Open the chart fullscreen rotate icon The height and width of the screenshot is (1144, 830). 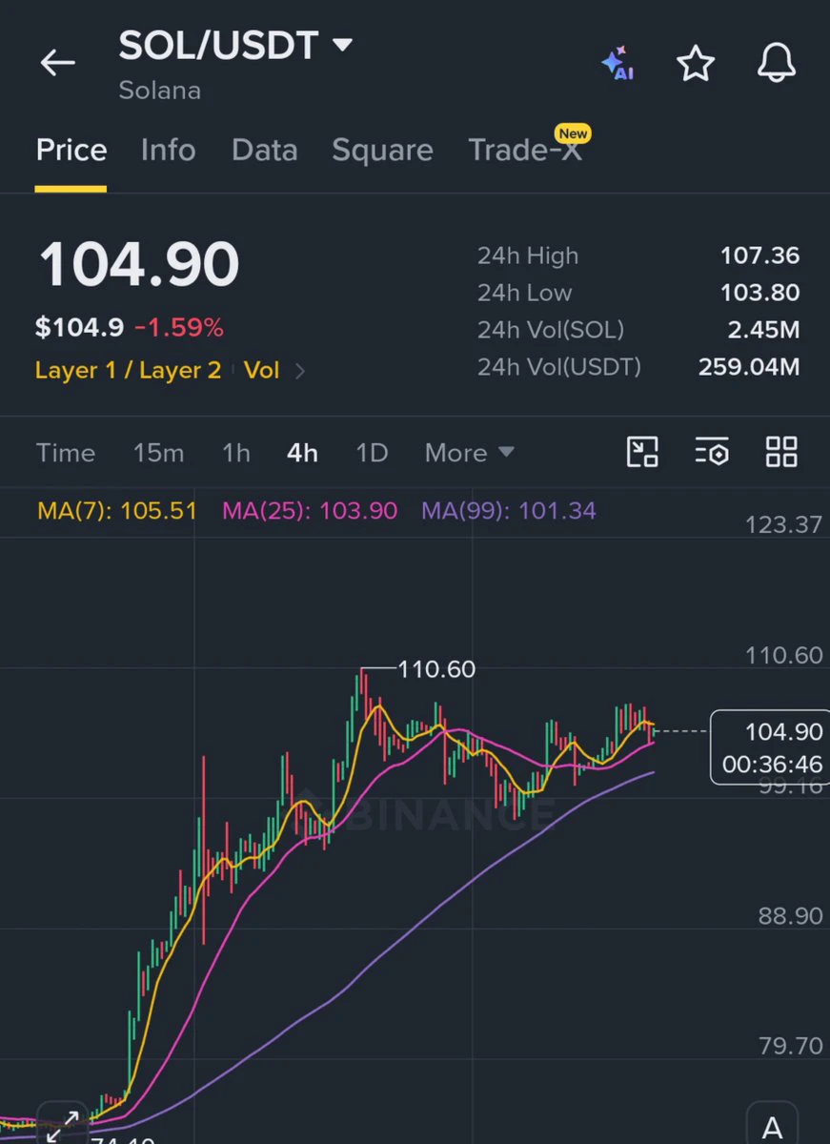[642, 452]
